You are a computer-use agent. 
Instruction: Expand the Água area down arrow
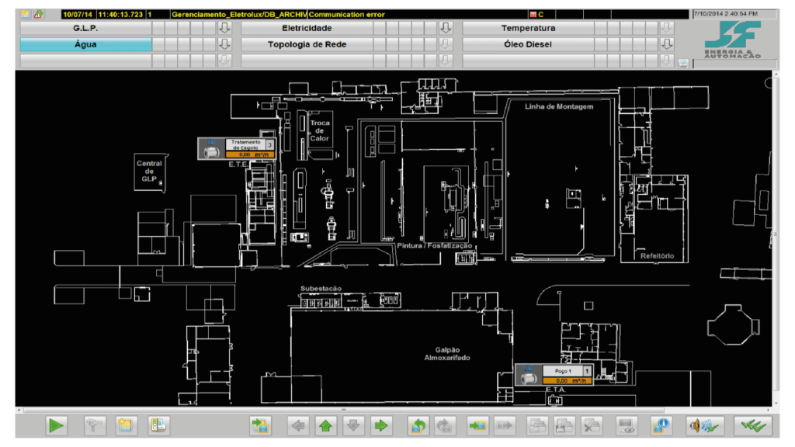tap(224, 44)
